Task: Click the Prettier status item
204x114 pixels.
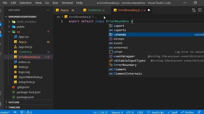Action: [x=187, y=112]
